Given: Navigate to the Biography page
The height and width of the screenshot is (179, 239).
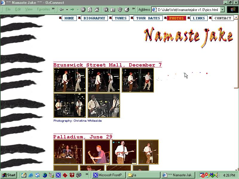Looking at the screenshot, I should (94, 18).
